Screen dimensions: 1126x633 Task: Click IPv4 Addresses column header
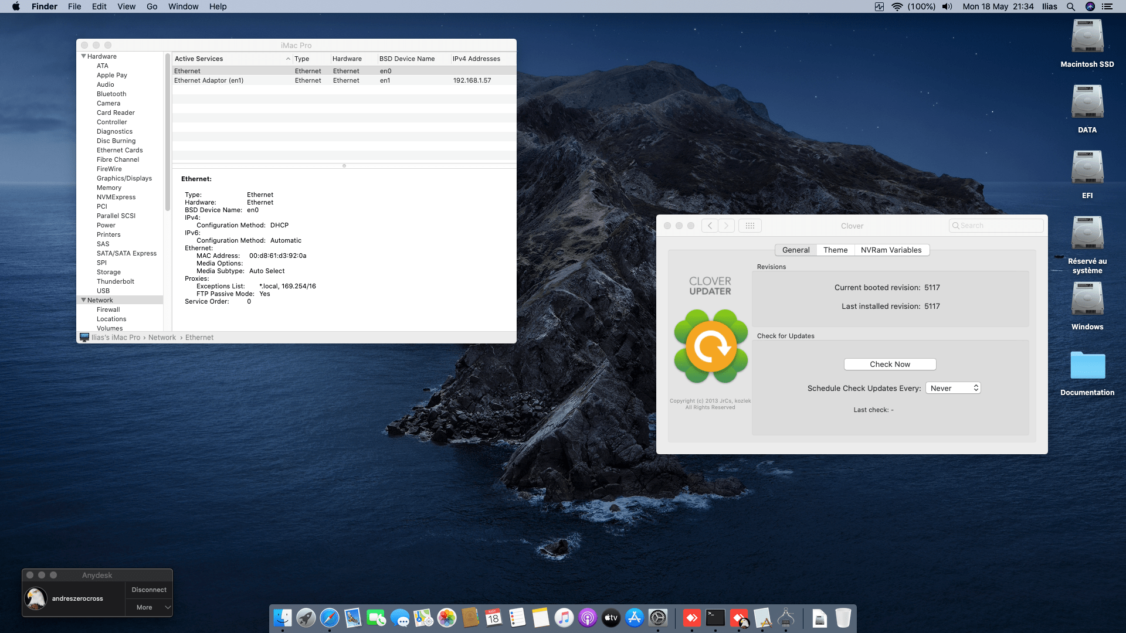pyautogui.click(x=483, y=59)
